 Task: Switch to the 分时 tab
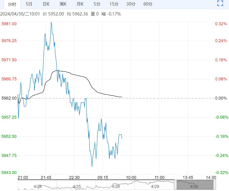coord(12,4)
